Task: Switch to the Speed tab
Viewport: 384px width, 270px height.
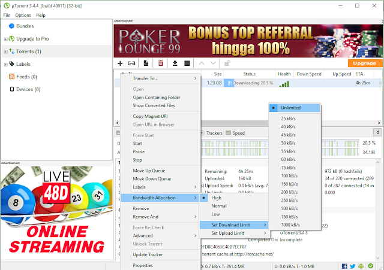Action: [x=235, y=133]
